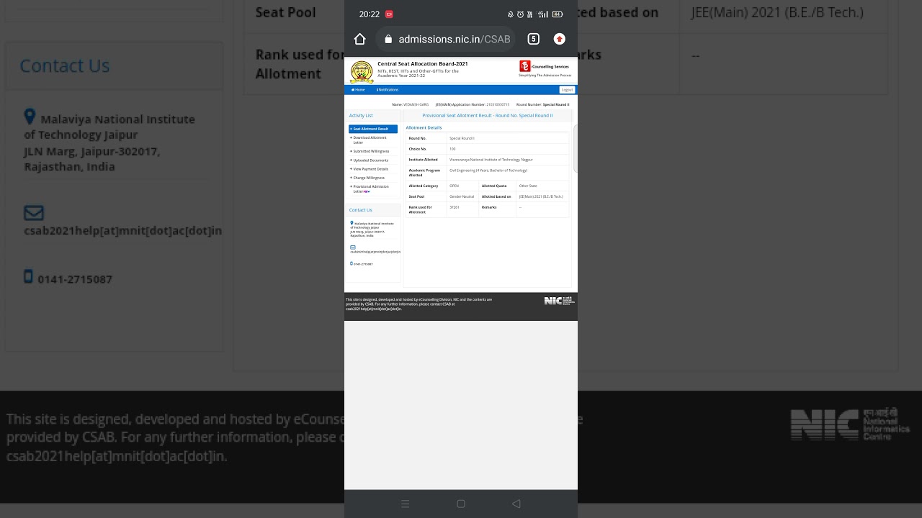The height and width of the screenshot is (518, 922).
Task: Click the rank value 37261
Action: [455, 207]
